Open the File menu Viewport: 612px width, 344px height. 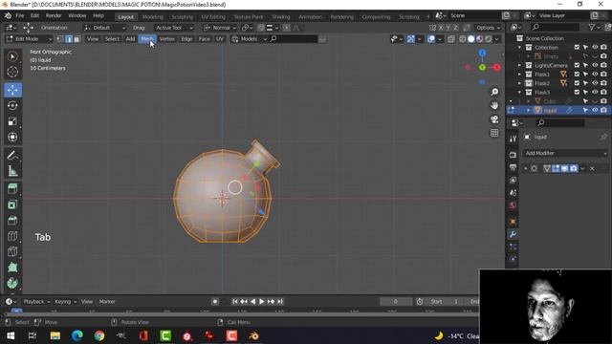pos(19,15)
